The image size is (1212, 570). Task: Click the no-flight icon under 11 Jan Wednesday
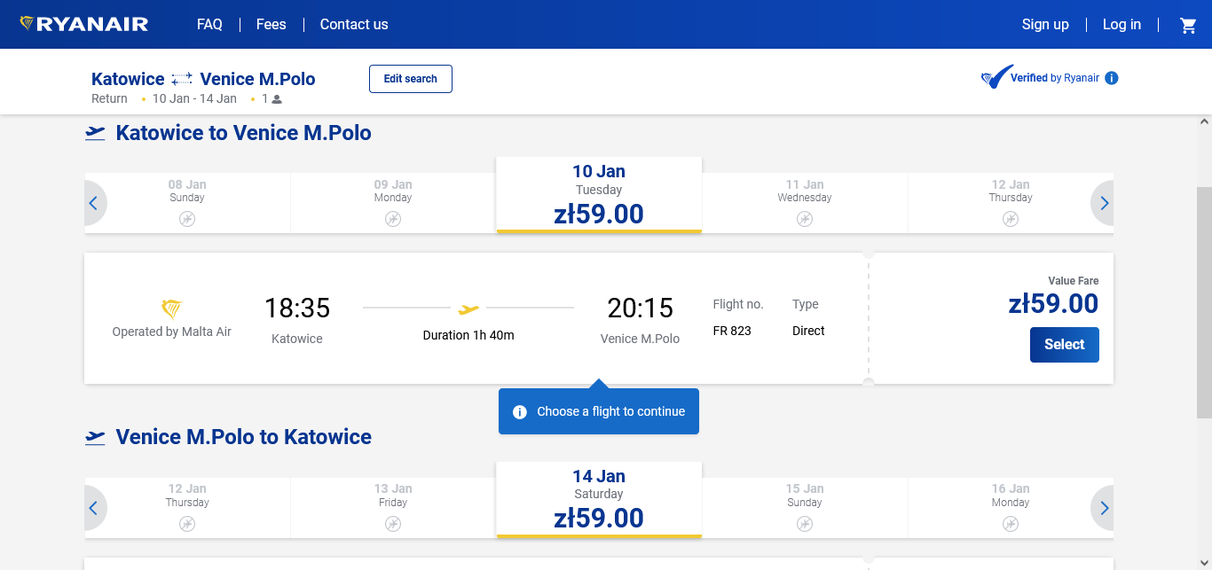tap(805, 219)
